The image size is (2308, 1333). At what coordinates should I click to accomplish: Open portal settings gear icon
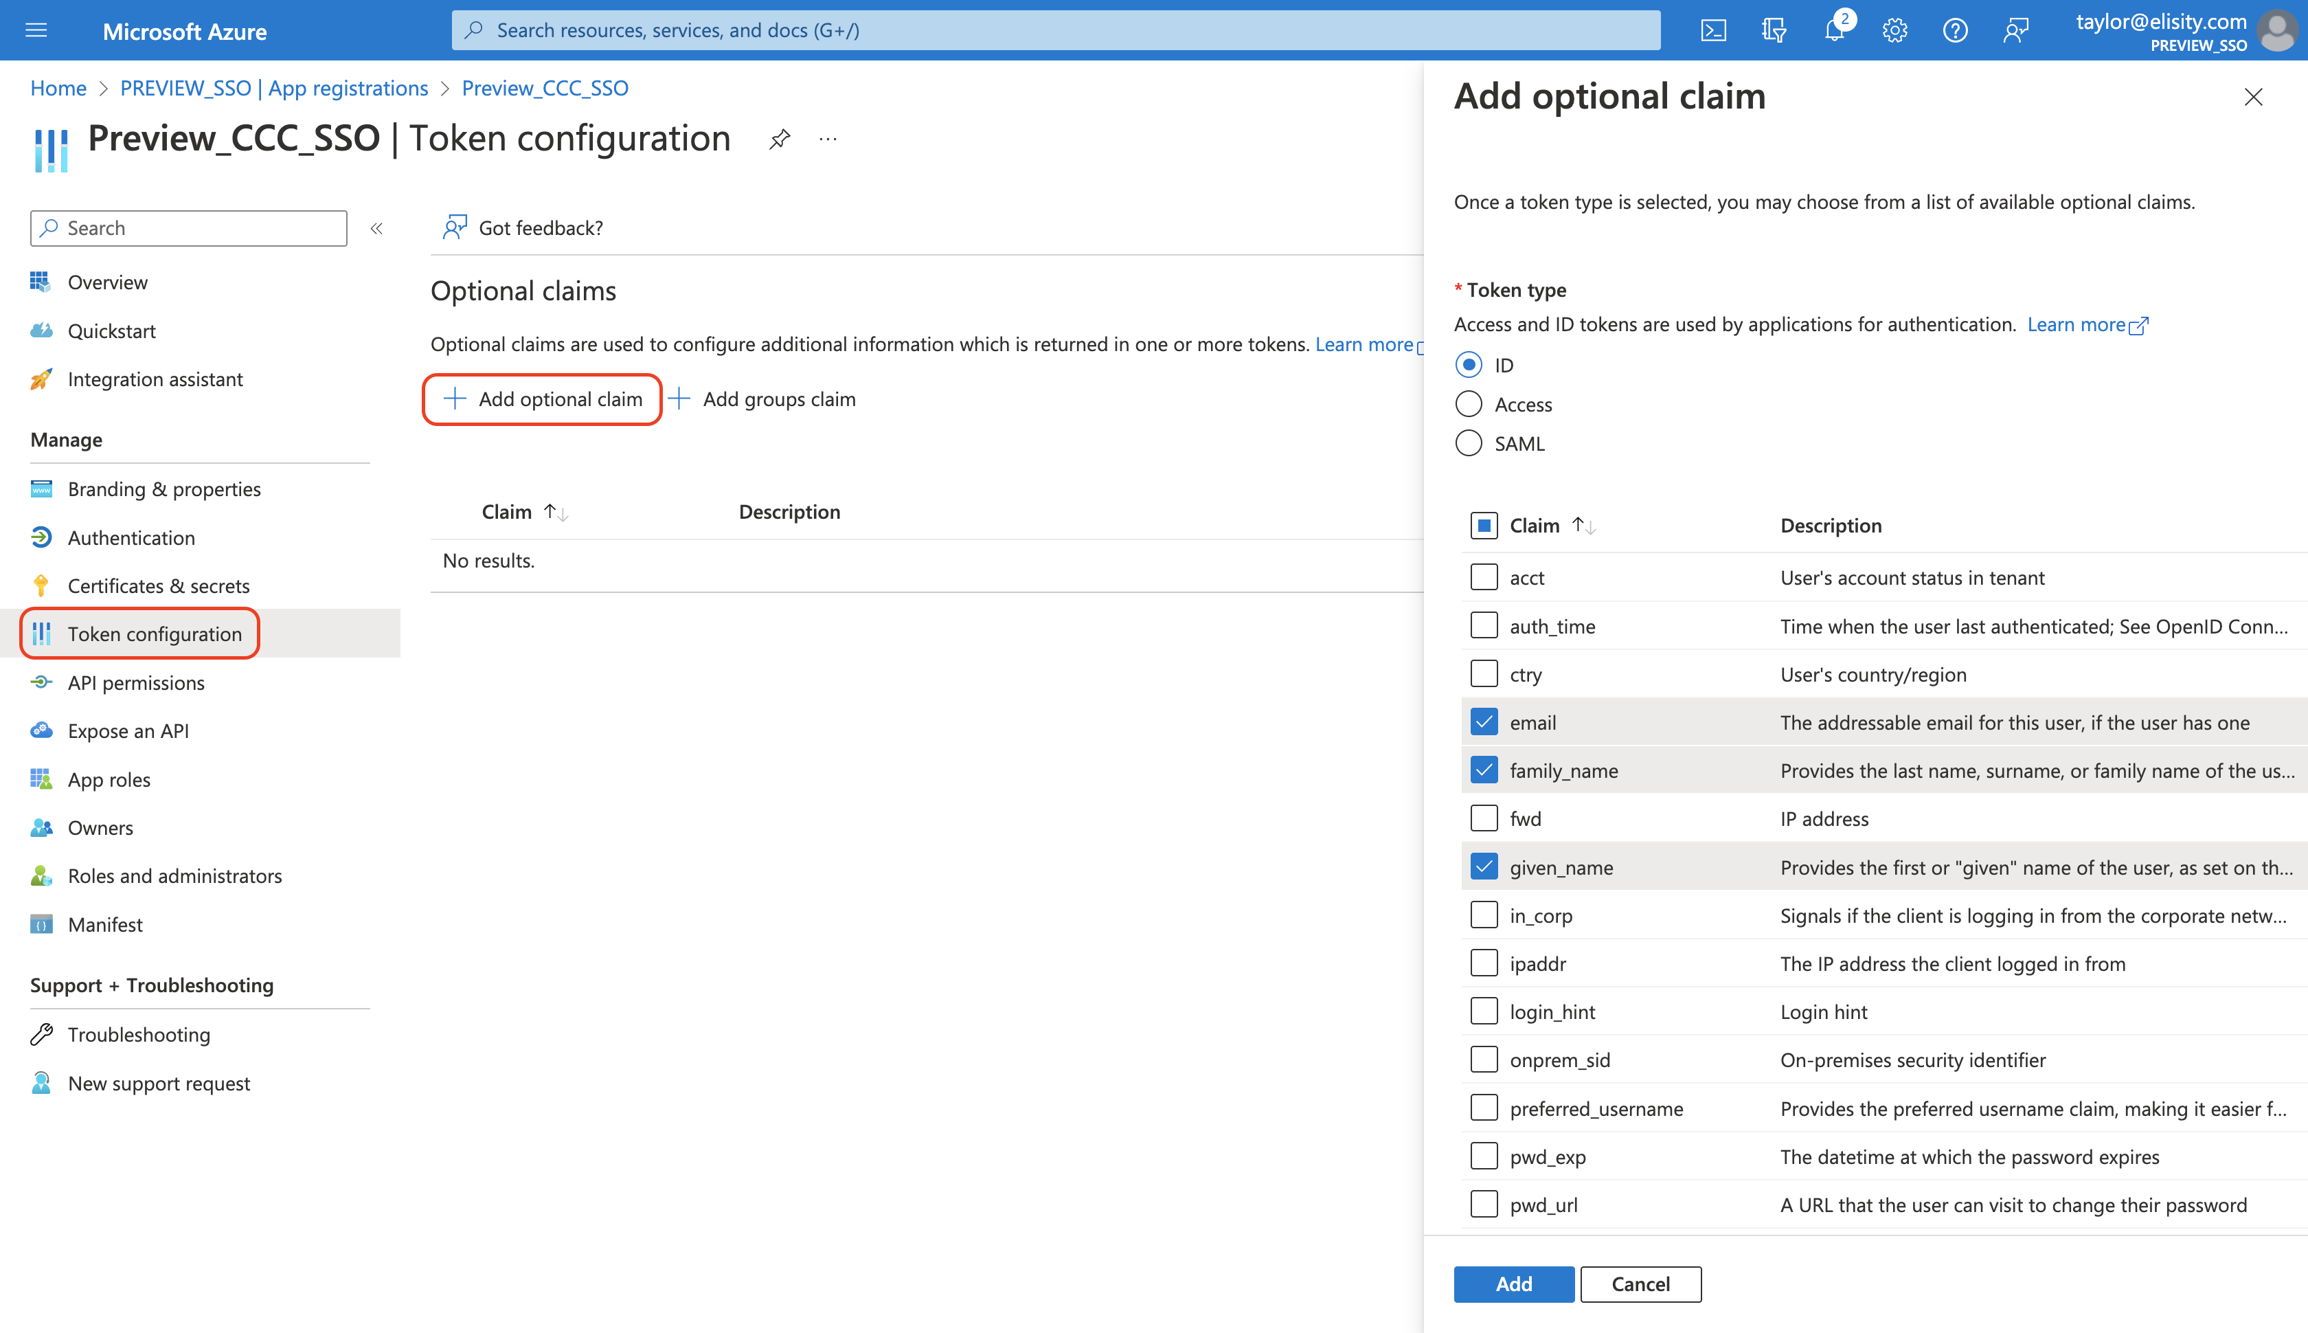tap(1894, 30)
